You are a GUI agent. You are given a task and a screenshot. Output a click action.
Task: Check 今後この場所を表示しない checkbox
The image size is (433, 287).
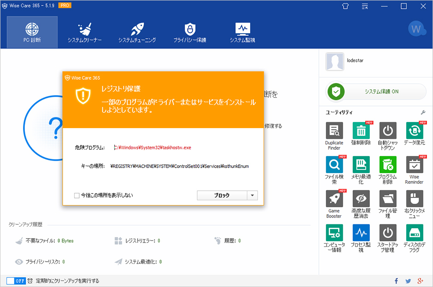[x=77, y=196]
